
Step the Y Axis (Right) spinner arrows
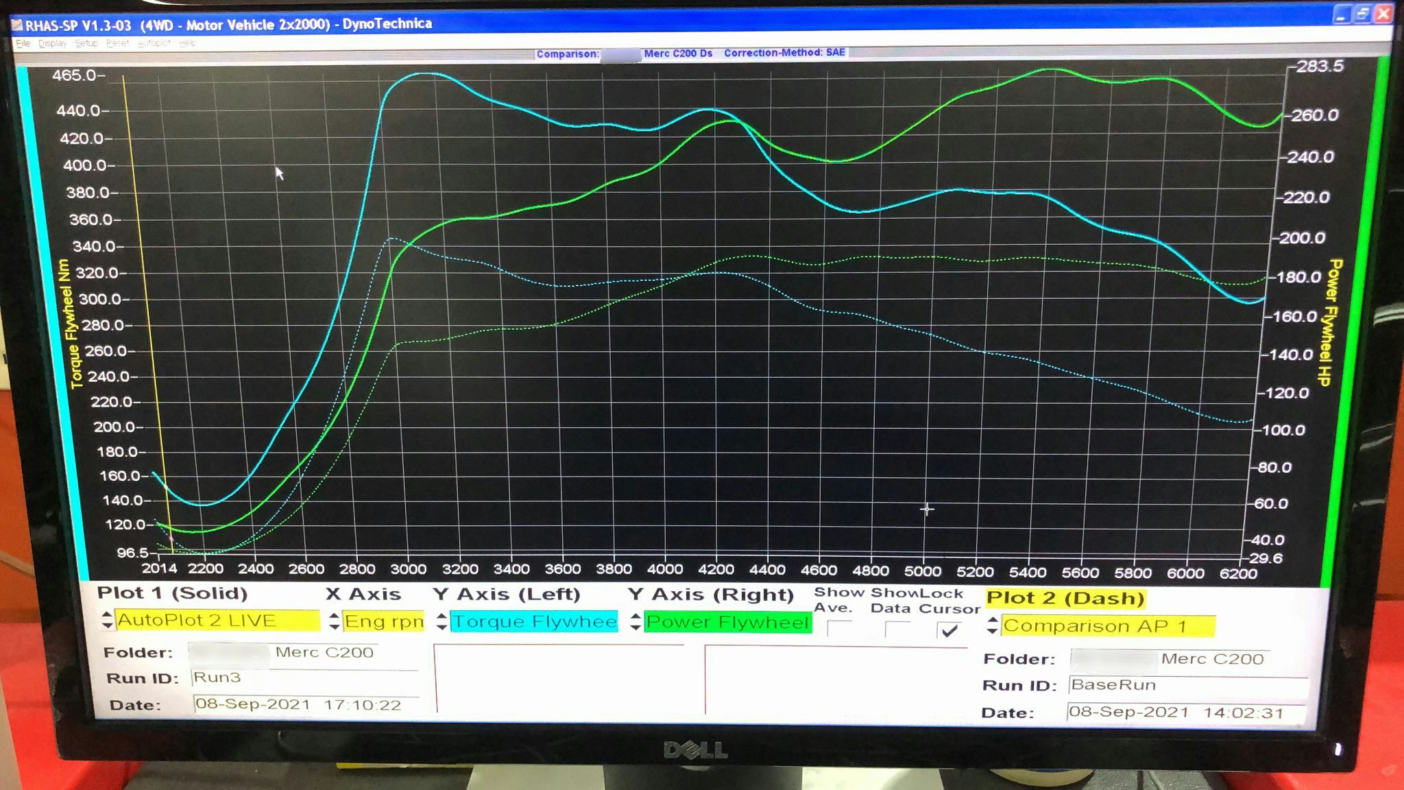636,622
